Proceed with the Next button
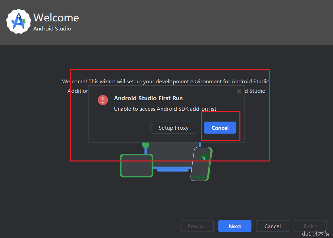 click(235, 226)
